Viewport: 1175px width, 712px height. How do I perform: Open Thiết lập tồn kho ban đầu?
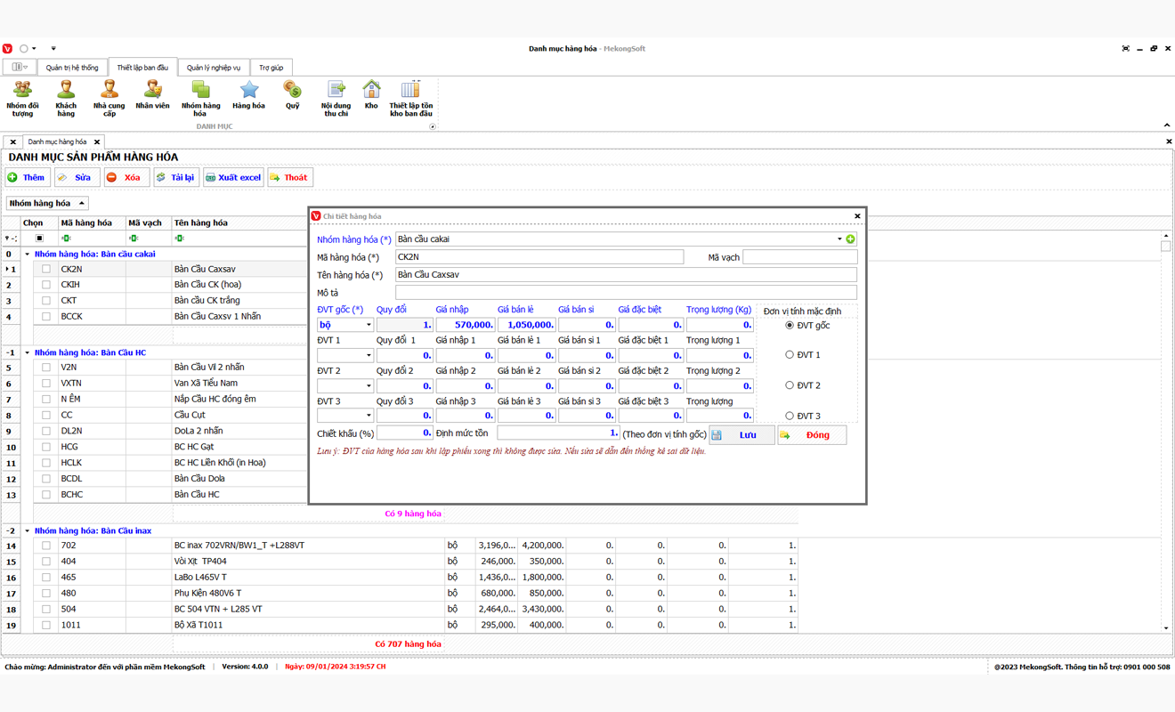click(410, 97)
